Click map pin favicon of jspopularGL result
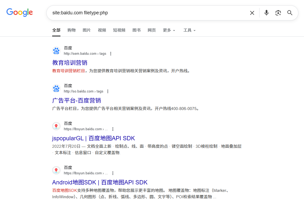This screenshot has height=203, width=304. point(56,126)
